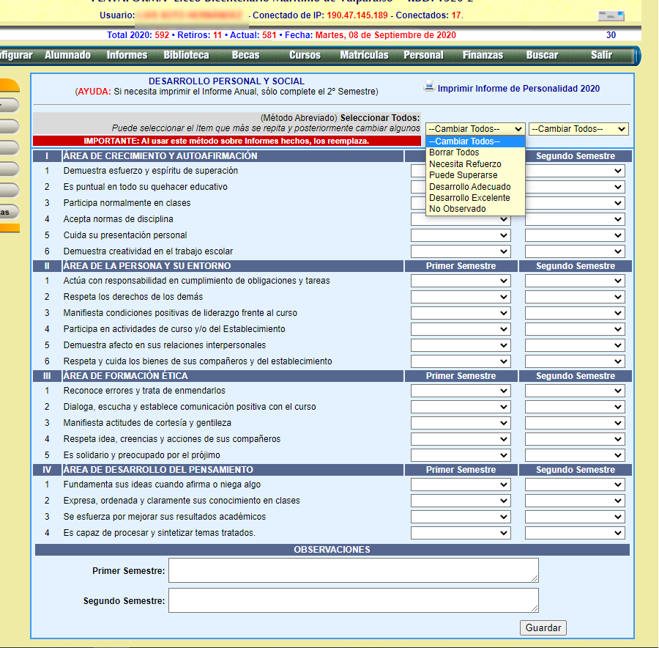Open second semester dropdown for 'Demuestra esfuerzo'
659x648 pixels.
575,171
